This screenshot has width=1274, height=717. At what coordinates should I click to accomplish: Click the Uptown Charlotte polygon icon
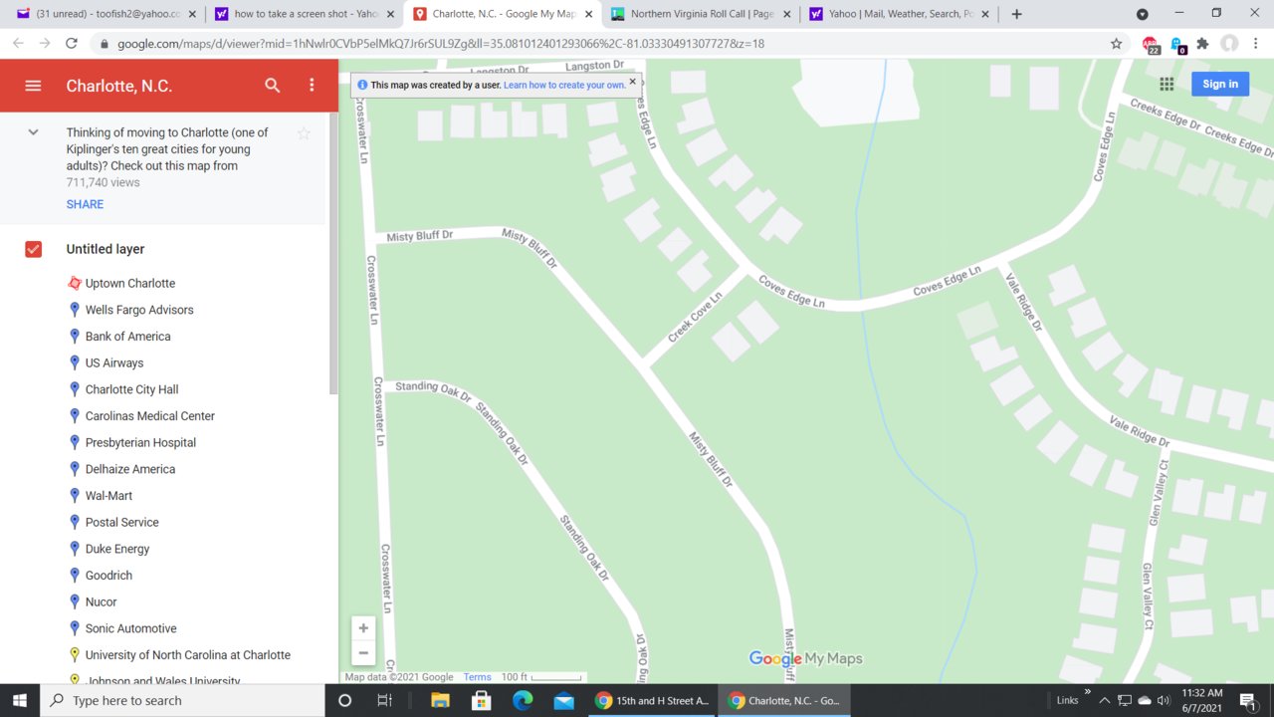(x=74, y=283)
